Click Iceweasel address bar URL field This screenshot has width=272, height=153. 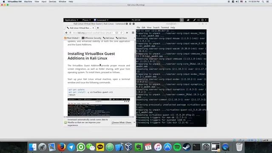[93, 33]
